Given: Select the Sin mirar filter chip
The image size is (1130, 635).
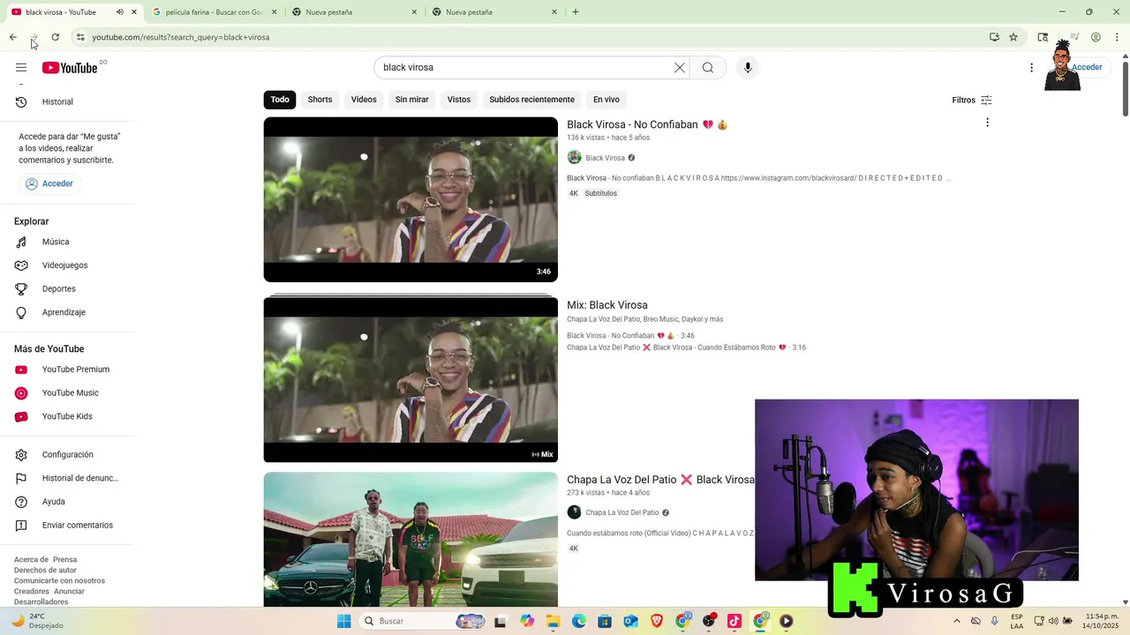Looking at the screenshot, I should (x=411, y=100).
